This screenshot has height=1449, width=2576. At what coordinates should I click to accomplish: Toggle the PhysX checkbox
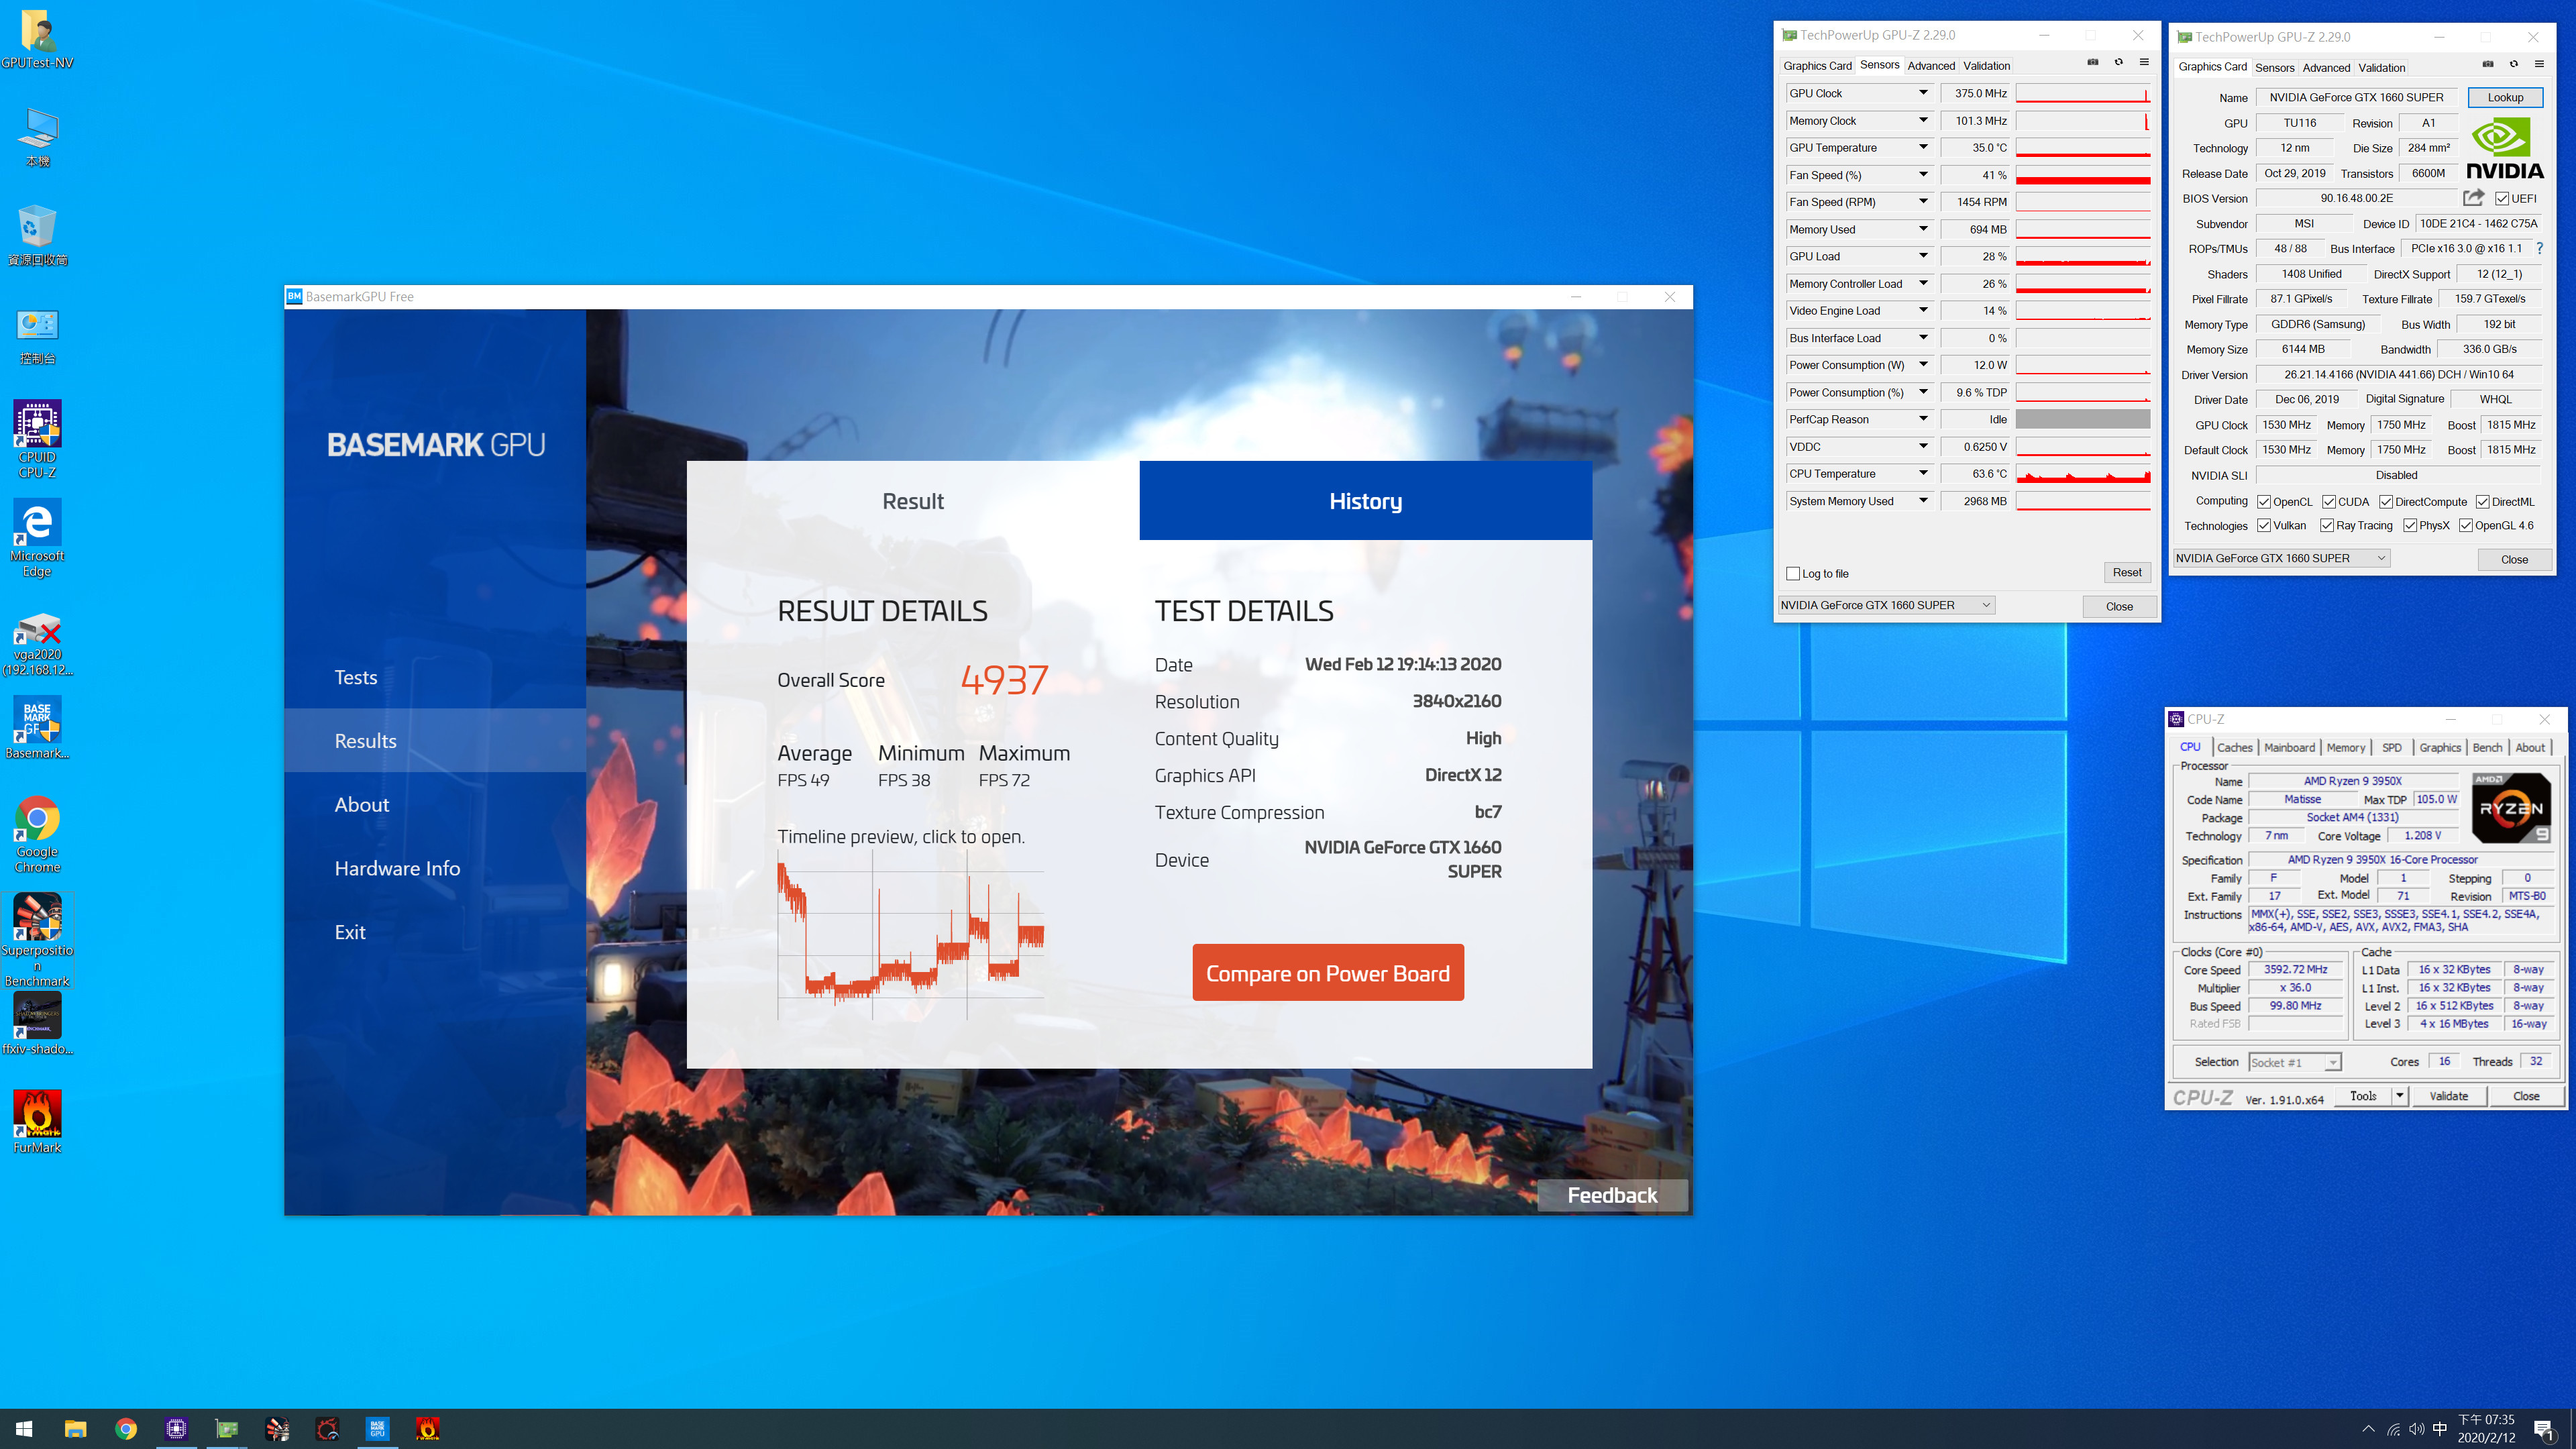click(x=2410, y=525)
